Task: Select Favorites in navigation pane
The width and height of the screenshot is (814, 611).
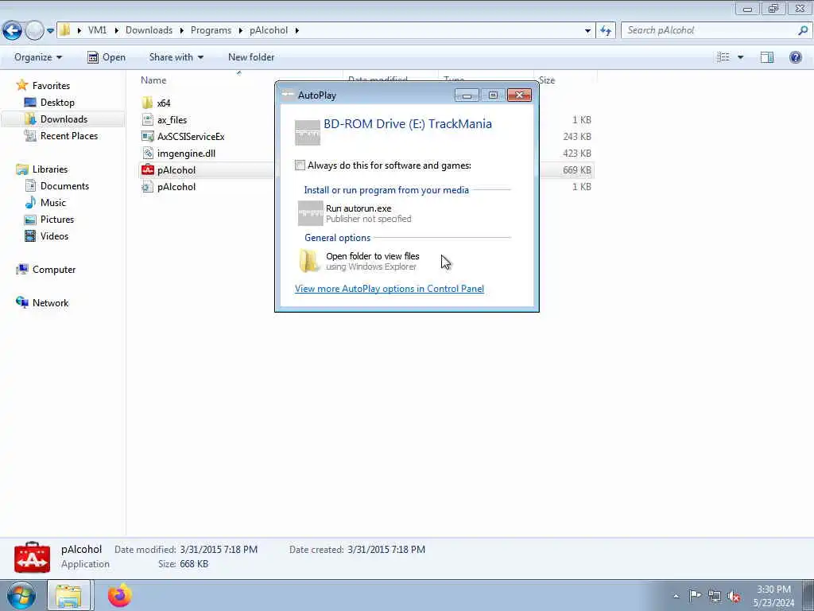Action: [51, 86]
